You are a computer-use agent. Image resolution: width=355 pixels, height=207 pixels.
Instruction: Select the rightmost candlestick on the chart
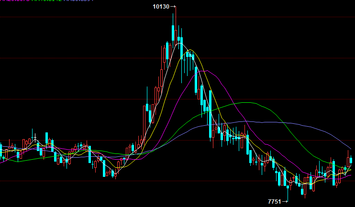[351, 160]
